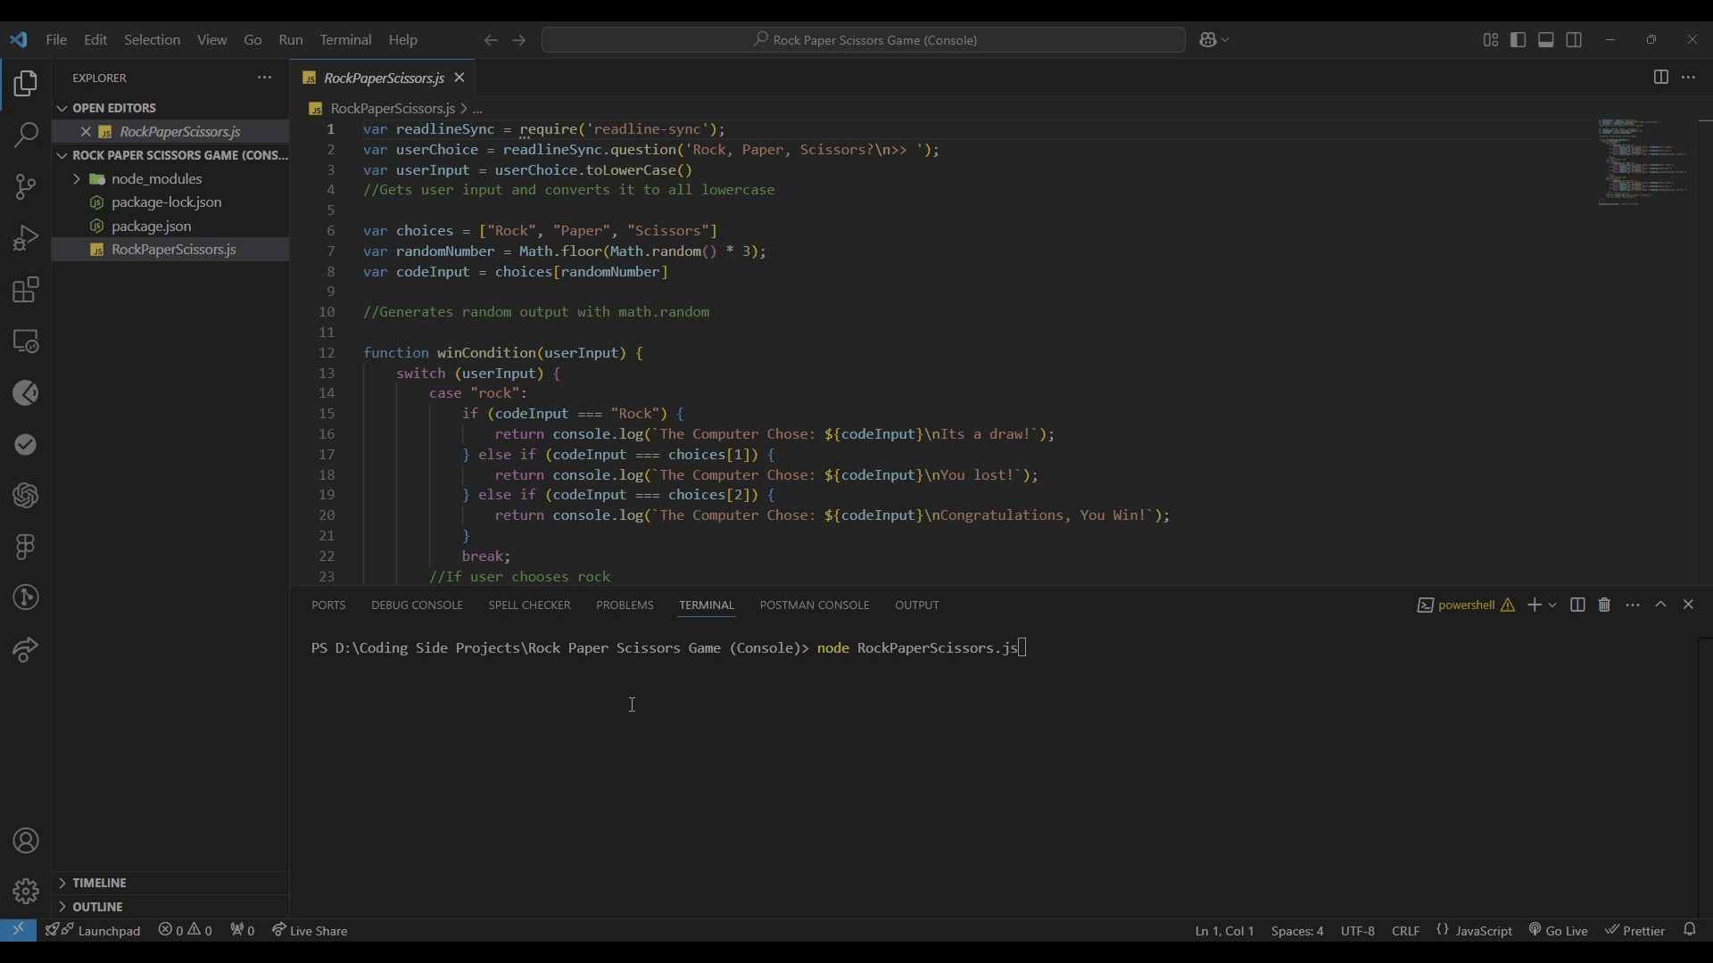Image resolution: width=1713 pixels, height=963 pixels.
Task: Click Live Share in status bar
Action: point(310,930)
